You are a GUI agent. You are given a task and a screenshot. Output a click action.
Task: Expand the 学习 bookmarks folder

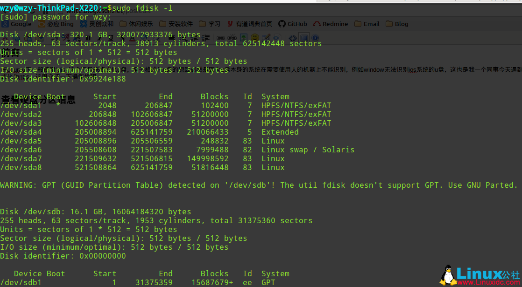[210, 24]
